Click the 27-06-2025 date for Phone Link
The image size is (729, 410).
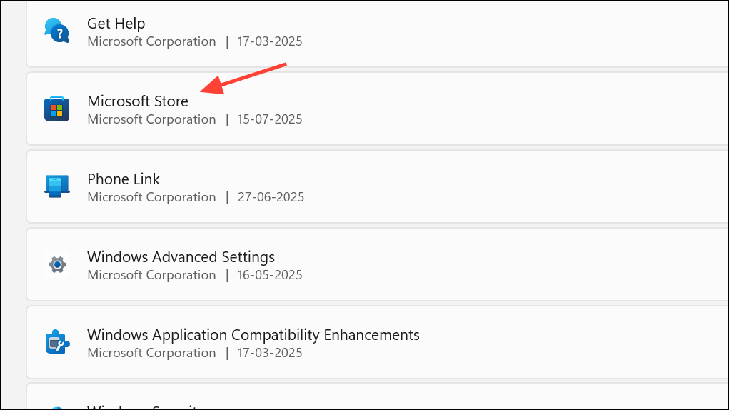[271, 197]
